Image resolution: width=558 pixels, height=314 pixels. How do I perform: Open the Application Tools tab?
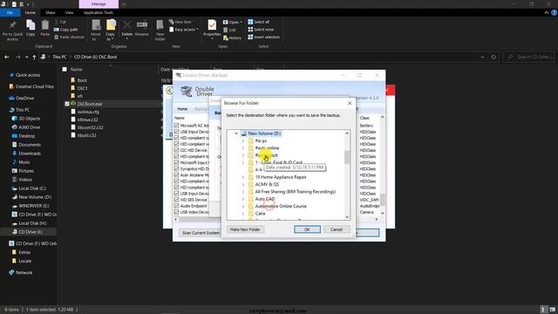[x=99, y=13]
